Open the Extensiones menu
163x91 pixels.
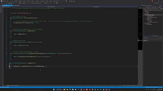pyautogui.click(x=43, y=1)
